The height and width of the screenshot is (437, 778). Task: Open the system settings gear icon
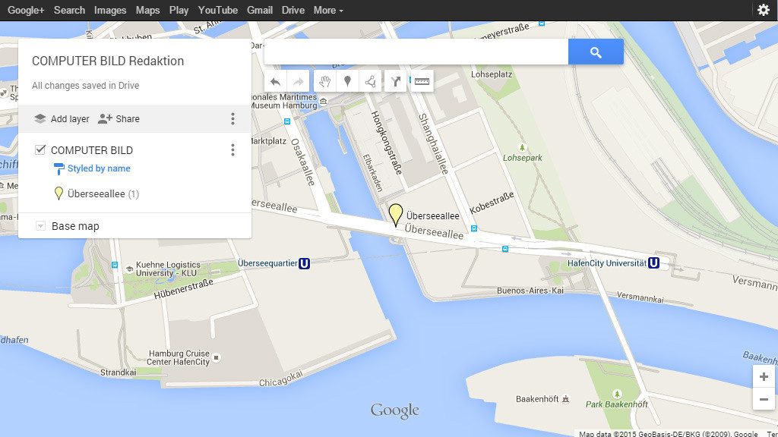[x=764, y=10]
